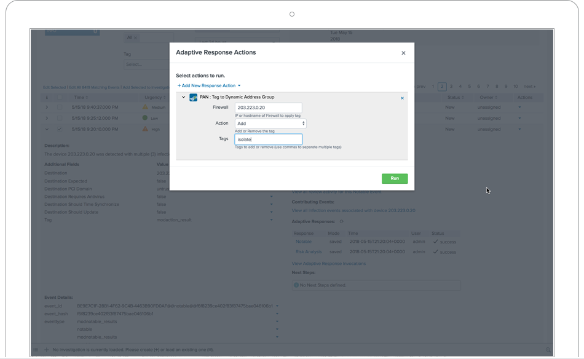Screen dimensions: 584x359
Task: Open dropdown for Destination Requires Antivirus field
Action: (x=272, y=197)
